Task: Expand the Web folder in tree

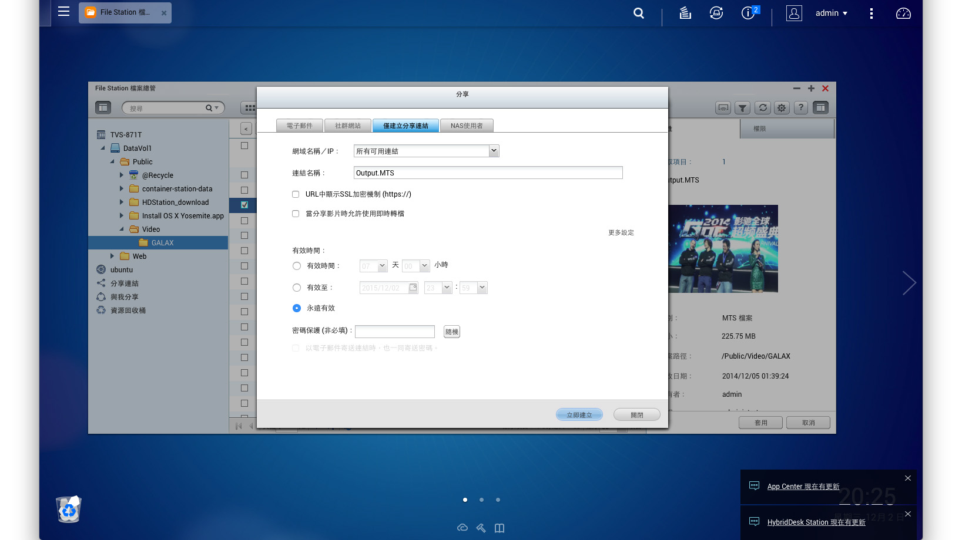Action: (x=112, y=256)
